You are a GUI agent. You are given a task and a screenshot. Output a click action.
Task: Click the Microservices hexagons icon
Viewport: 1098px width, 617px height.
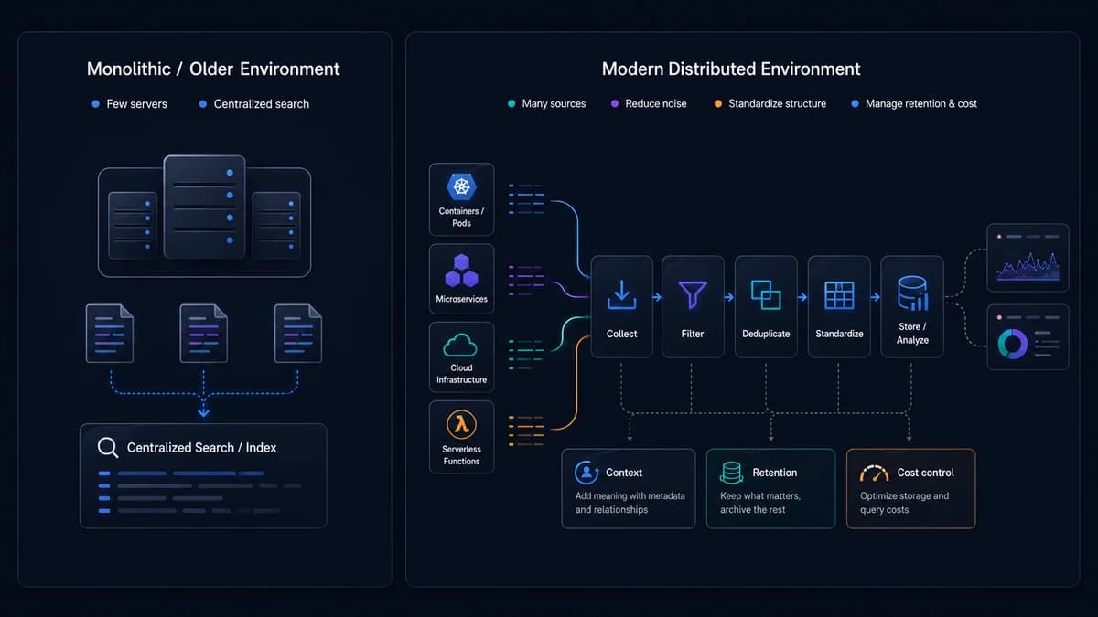pyautogui.click(x=461, y=271)
